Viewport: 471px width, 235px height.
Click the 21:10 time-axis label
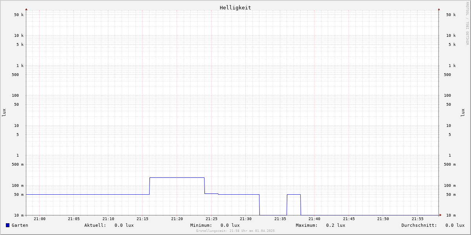point(108,219)
